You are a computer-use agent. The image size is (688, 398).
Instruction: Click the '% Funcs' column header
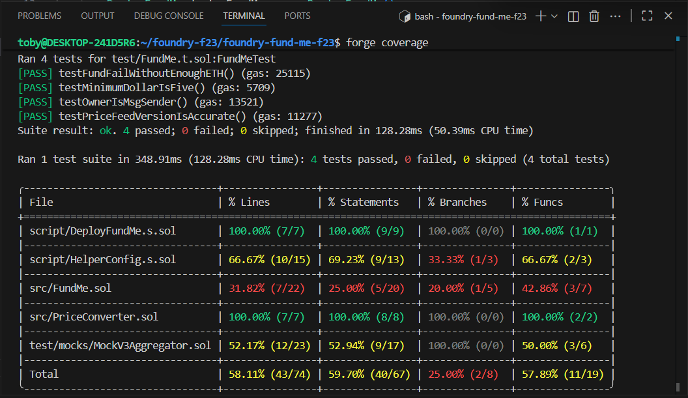(x=542, y=203)
